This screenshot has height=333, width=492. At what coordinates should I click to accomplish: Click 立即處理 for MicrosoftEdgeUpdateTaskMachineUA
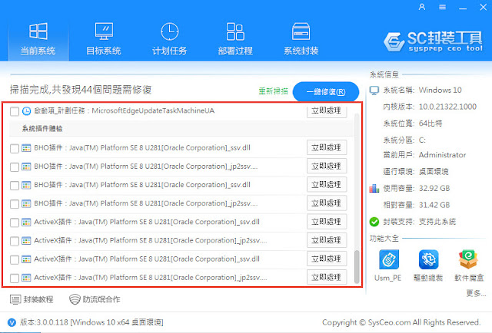327,110
